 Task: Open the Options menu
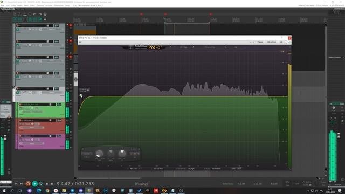pyautogui.click(x=40, y=5)
